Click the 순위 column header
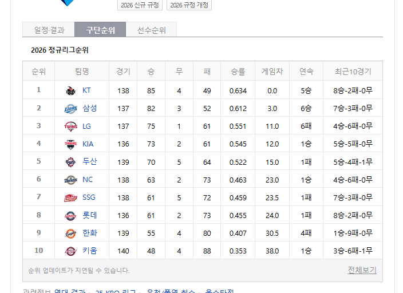 tap(38, 71)
